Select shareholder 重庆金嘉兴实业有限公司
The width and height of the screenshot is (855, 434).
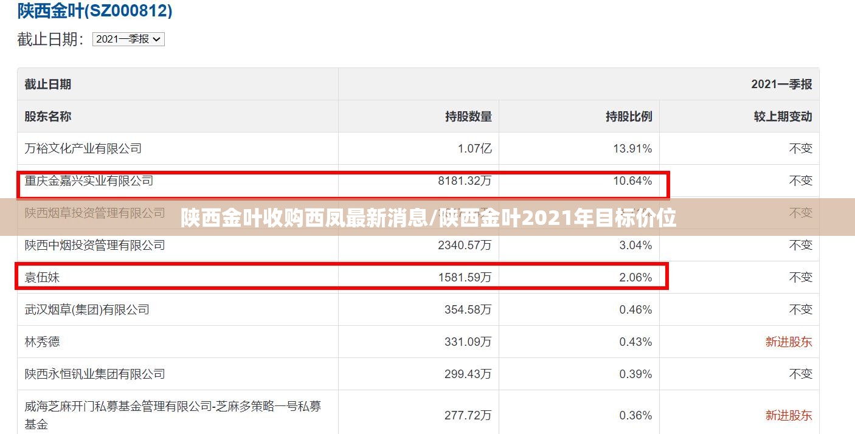pyautogui.click(x=89, y=181)
